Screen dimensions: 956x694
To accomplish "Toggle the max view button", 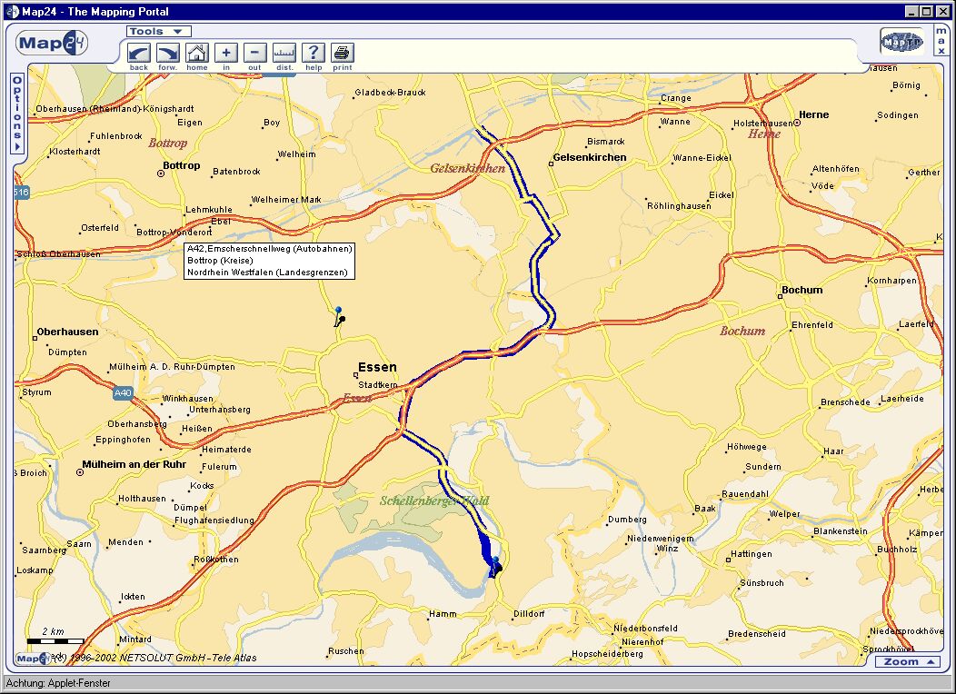I will [x=941, y=41].
